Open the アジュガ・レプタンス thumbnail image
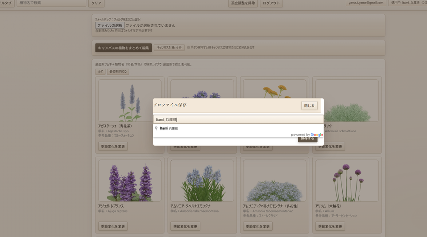 point(130,180)
